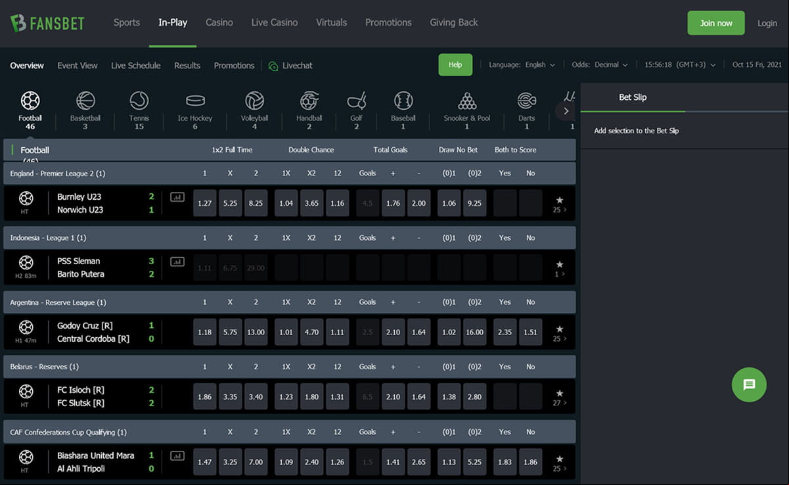Select the Darts sport icon
Screen dimensions: 789x485
click(526, 101)
